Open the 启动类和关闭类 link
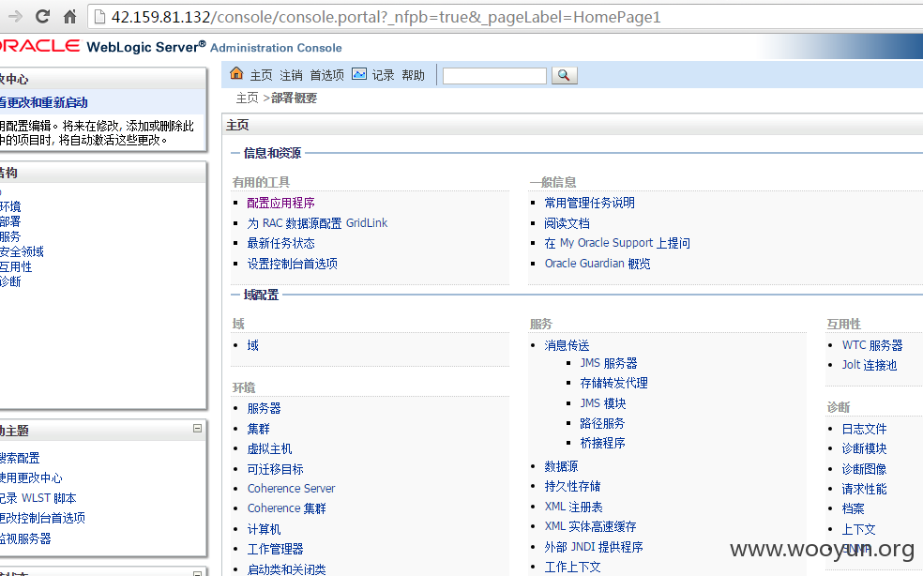The height and width of the screenshot is (576, 923). 286,569
